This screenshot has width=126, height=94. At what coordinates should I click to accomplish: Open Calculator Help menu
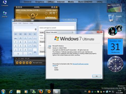(x=31, y=23)
